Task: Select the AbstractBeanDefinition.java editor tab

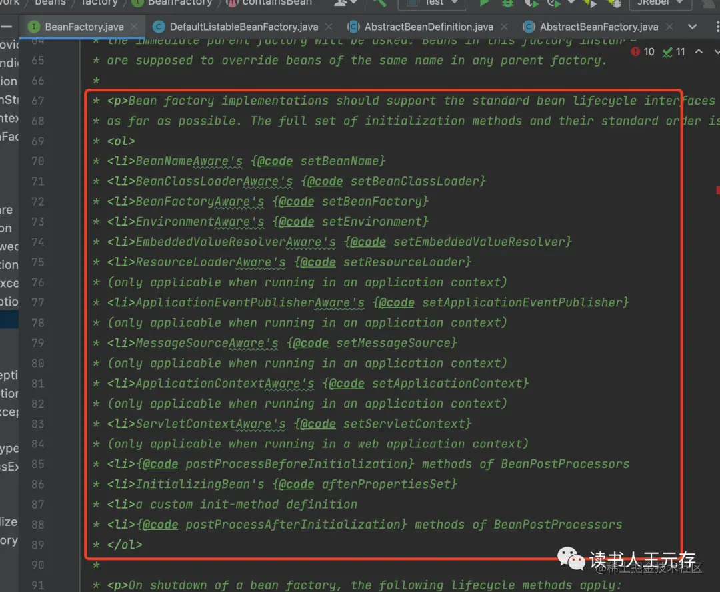Action: pos(429,27)
